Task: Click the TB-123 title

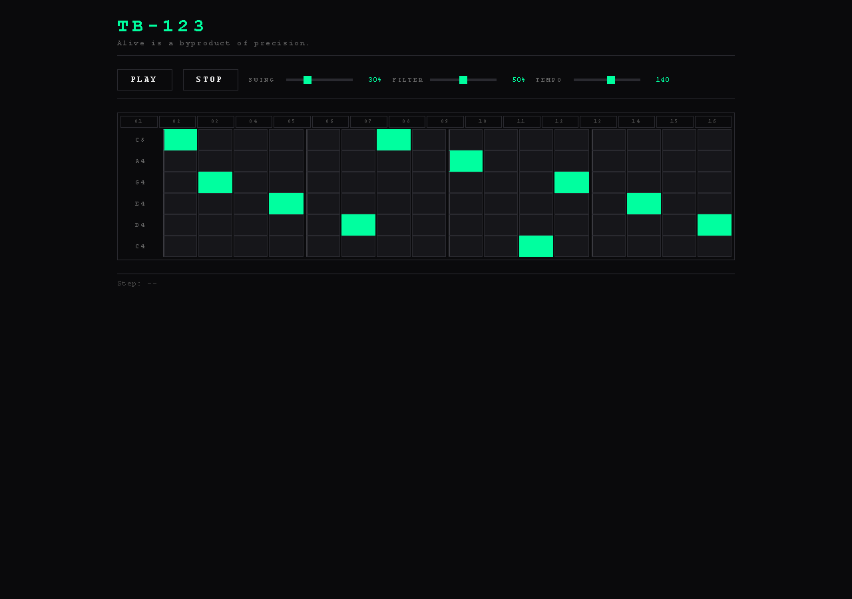Action: 161,26
